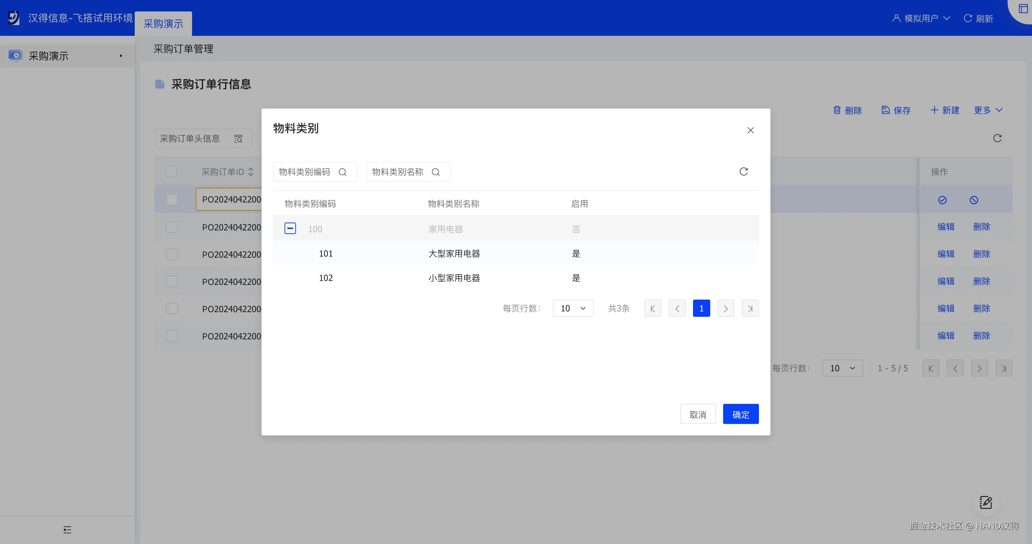Image resolution: width=1032 pixels, height=544 pixels.
Task: Open the 模拟用户 user dropdown
Action: coord(921,18)
